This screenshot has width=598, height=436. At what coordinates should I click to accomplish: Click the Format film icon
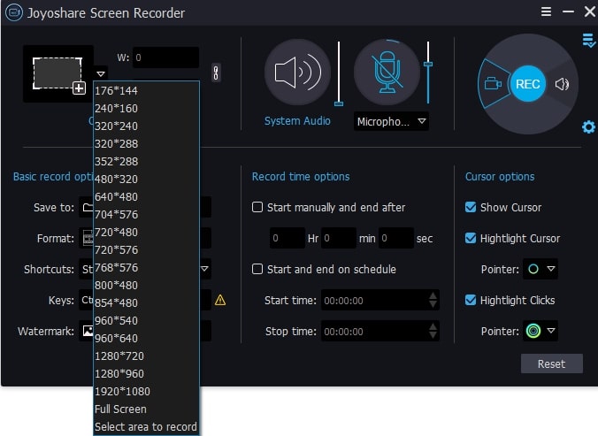pyautogui.click(x=88, y=238)
